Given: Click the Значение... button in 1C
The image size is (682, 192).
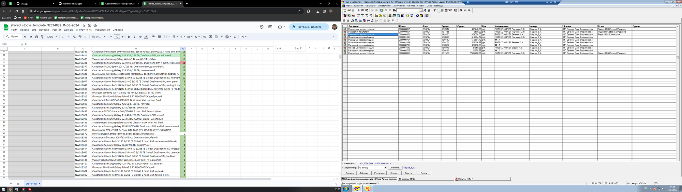Looking at the screenshot, I should 395,168.
